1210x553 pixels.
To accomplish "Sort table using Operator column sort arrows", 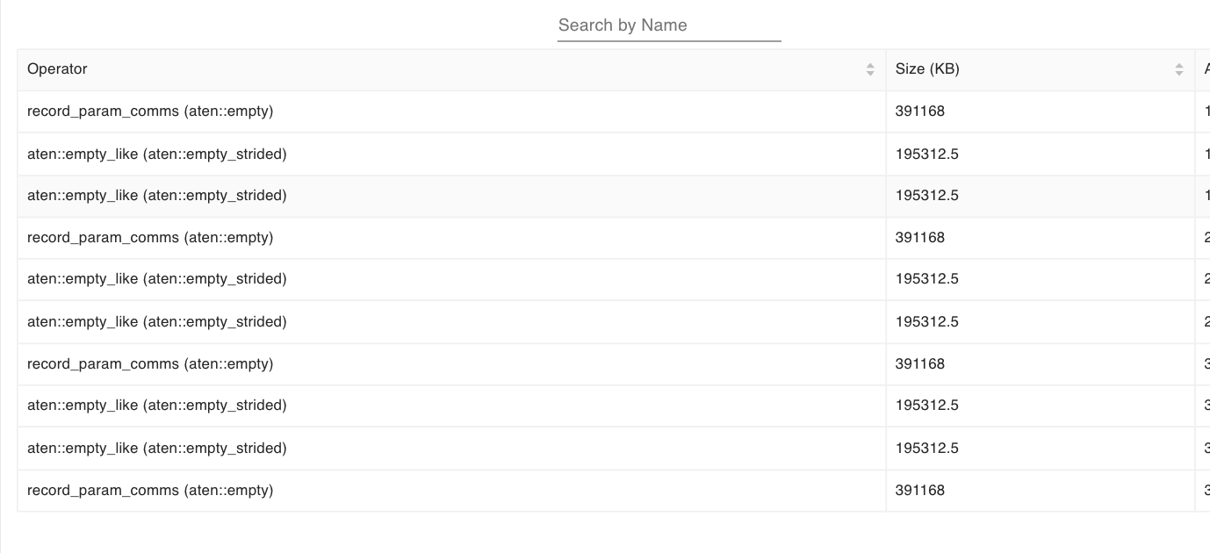I will coord(870,69).
